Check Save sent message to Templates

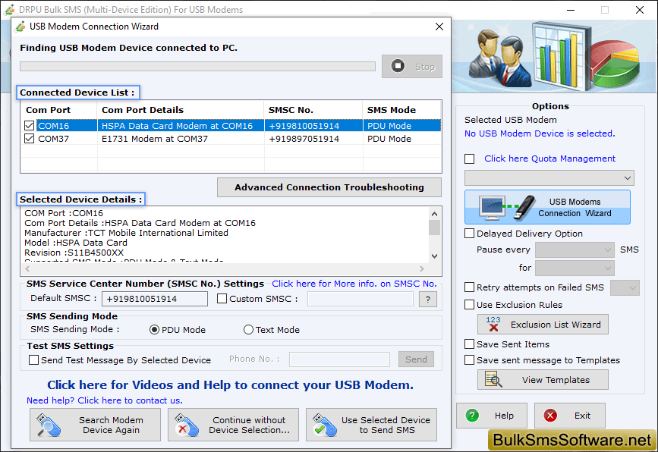coord(470,360)
